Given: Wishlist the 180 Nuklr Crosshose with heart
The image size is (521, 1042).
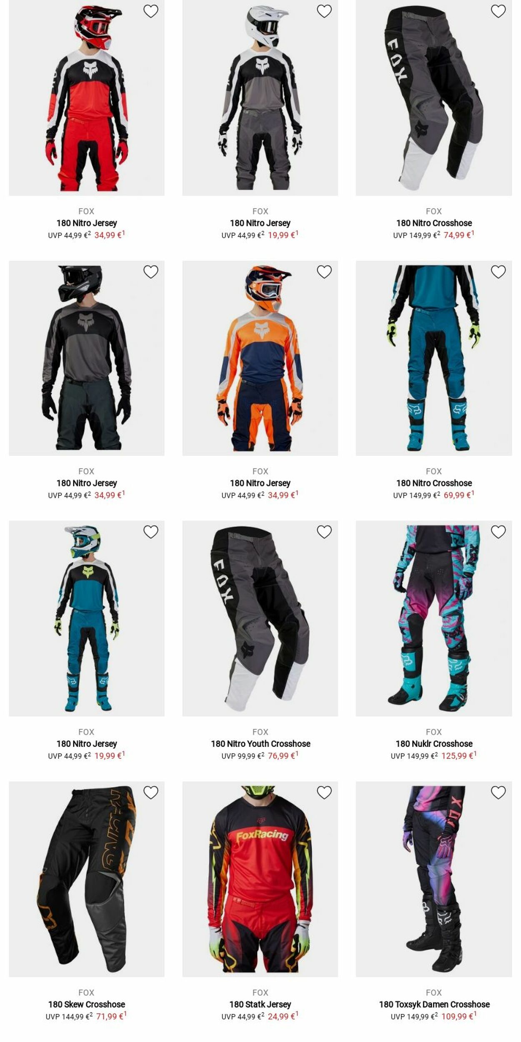Looking at the screenshot, I should 498,532.
